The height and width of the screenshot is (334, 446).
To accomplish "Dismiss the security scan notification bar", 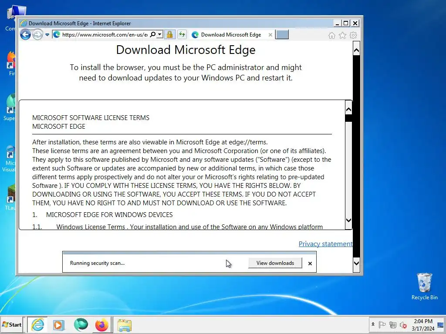I will 310,264.
